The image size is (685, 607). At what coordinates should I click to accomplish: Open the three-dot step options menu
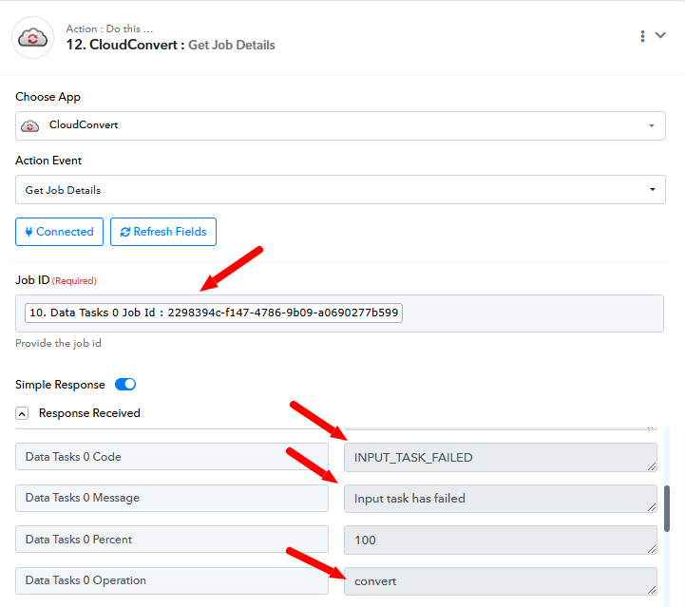pyautogui.click(x=642, y=36)
